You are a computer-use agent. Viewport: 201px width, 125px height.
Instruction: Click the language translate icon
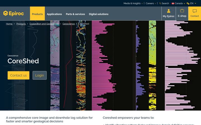(188, 3)
